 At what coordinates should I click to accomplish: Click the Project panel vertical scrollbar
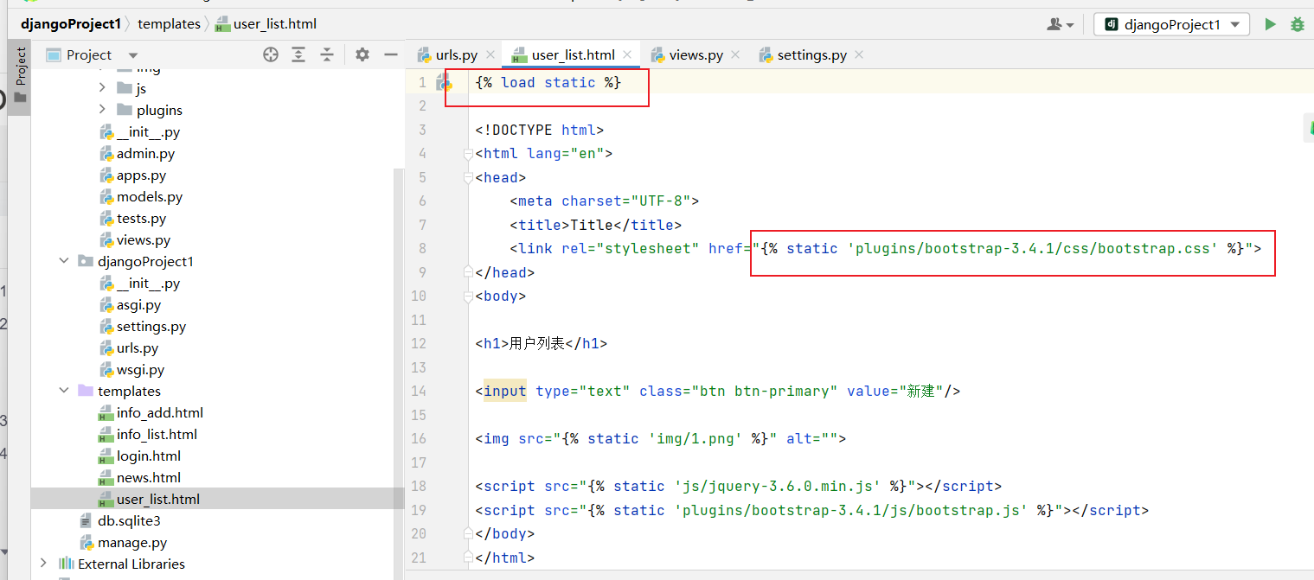tap(399, 373)
